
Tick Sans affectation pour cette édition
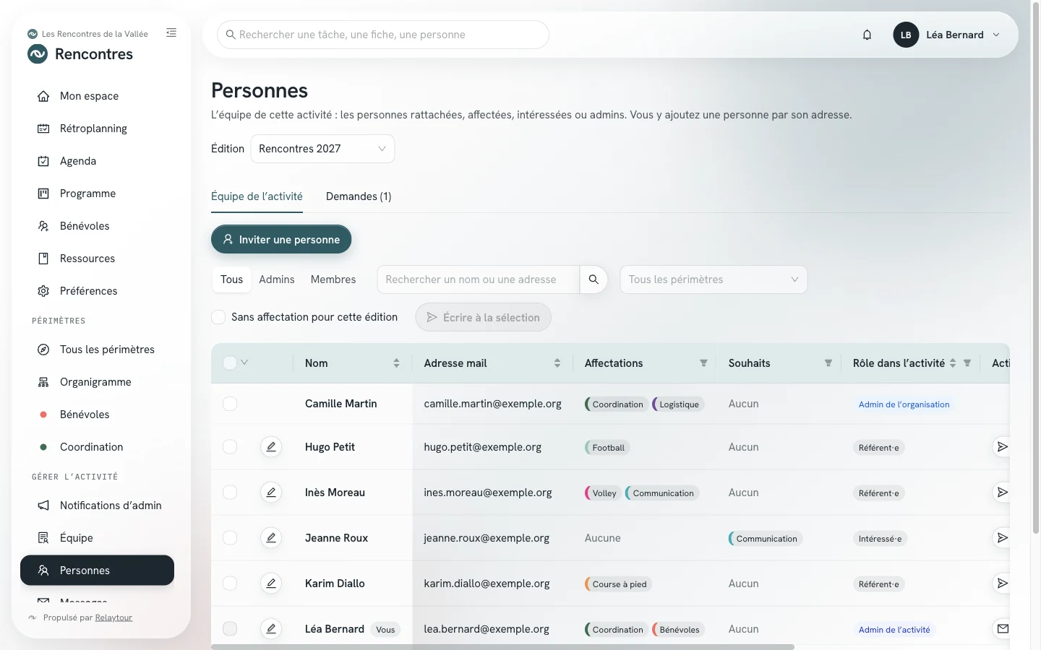218,317
